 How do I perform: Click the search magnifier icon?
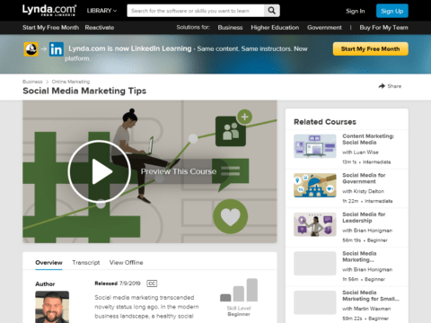tap(272, 11)
